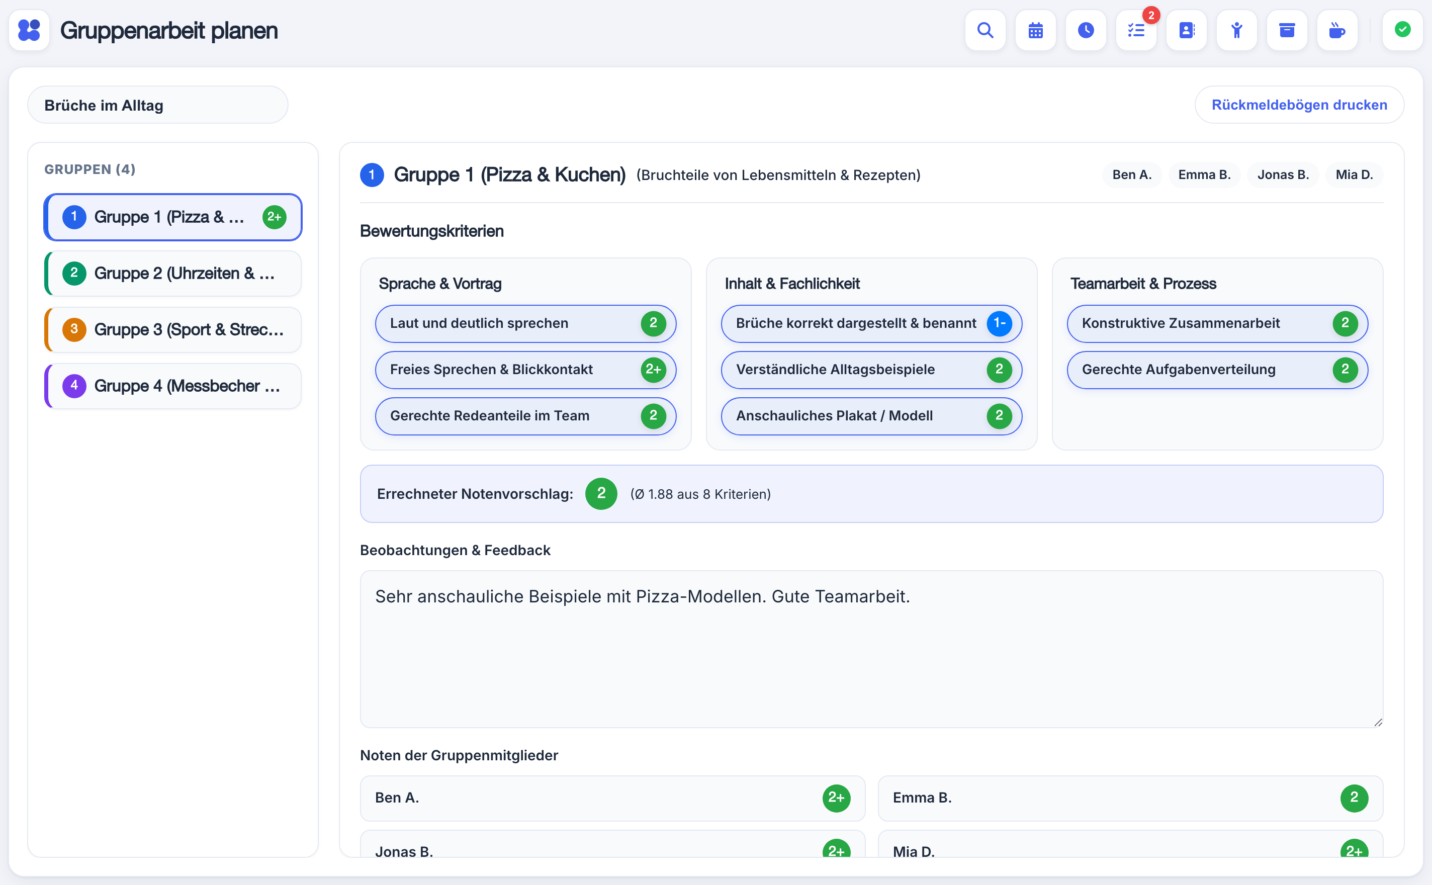Click Rückmeldebögen drucken button
The image size is (1432, 885).
[x=1299, y=105]
